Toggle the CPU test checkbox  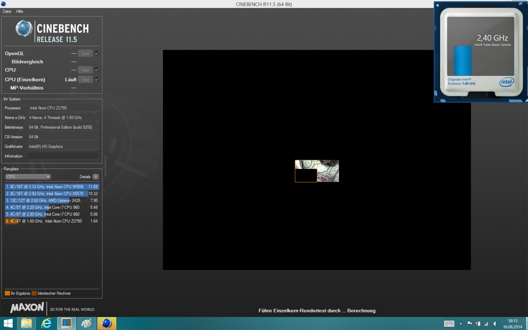(x=97, y=70)
